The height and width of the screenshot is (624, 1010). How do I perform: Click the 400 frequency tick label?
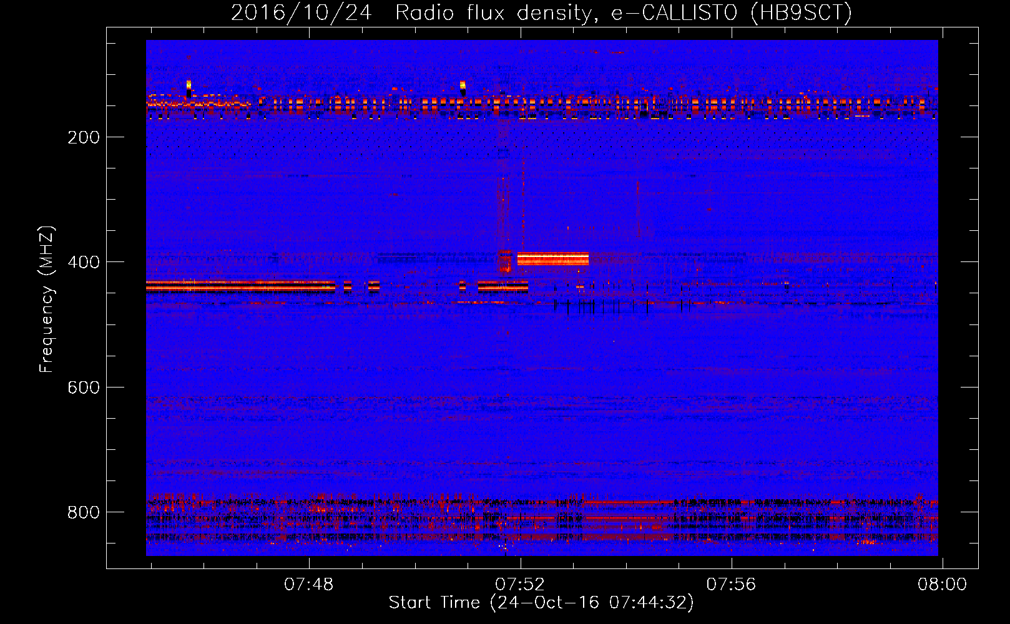[84, 262]
